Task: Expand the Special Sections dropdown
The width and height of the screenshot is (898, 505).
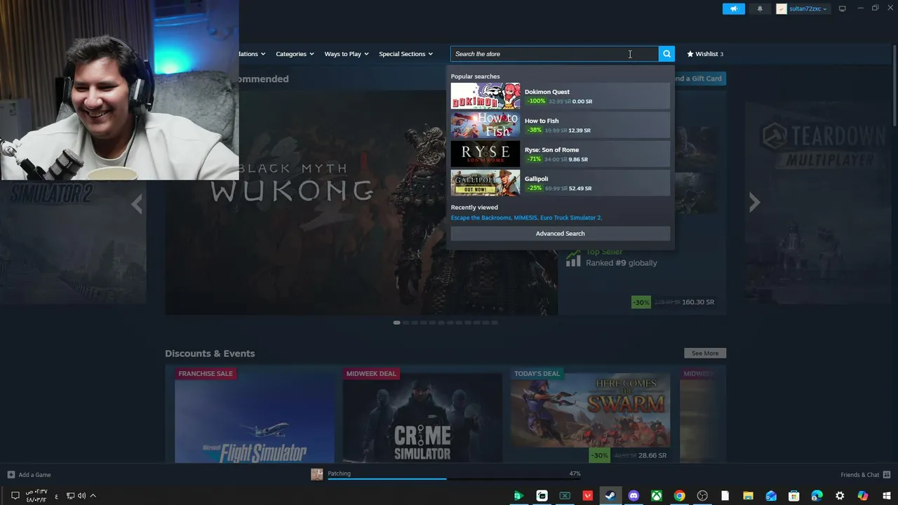Action: [x=406, y=54]
